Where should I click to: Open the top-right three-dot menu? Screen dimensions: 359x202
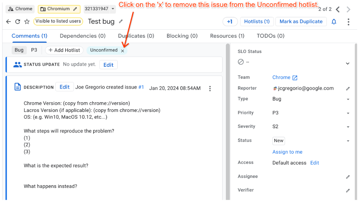(x=348, y=22)
